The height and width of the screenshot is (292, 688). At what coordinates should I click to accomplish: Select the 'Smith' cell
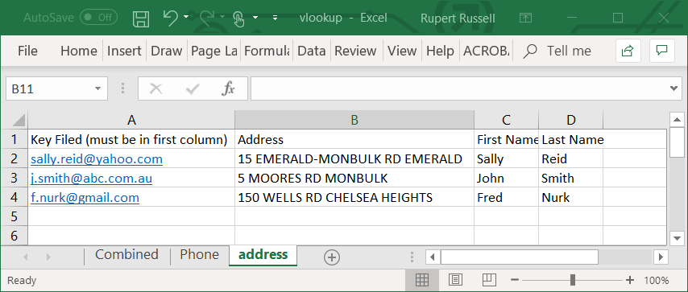(571, 178)
